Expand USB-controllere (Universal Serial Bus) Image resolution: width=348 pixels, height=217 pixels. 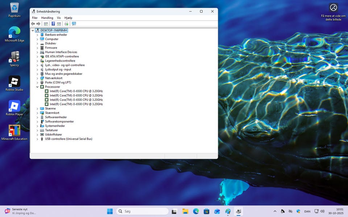click(37, 139)
